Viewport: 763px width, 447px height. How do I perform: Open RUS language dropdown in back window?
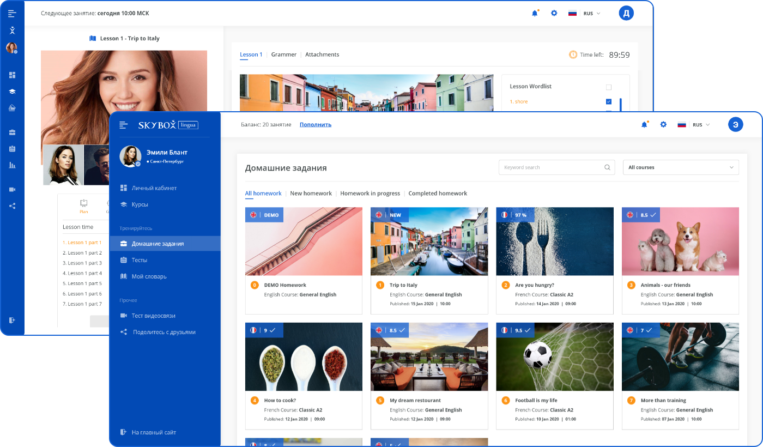pos(584,14)
